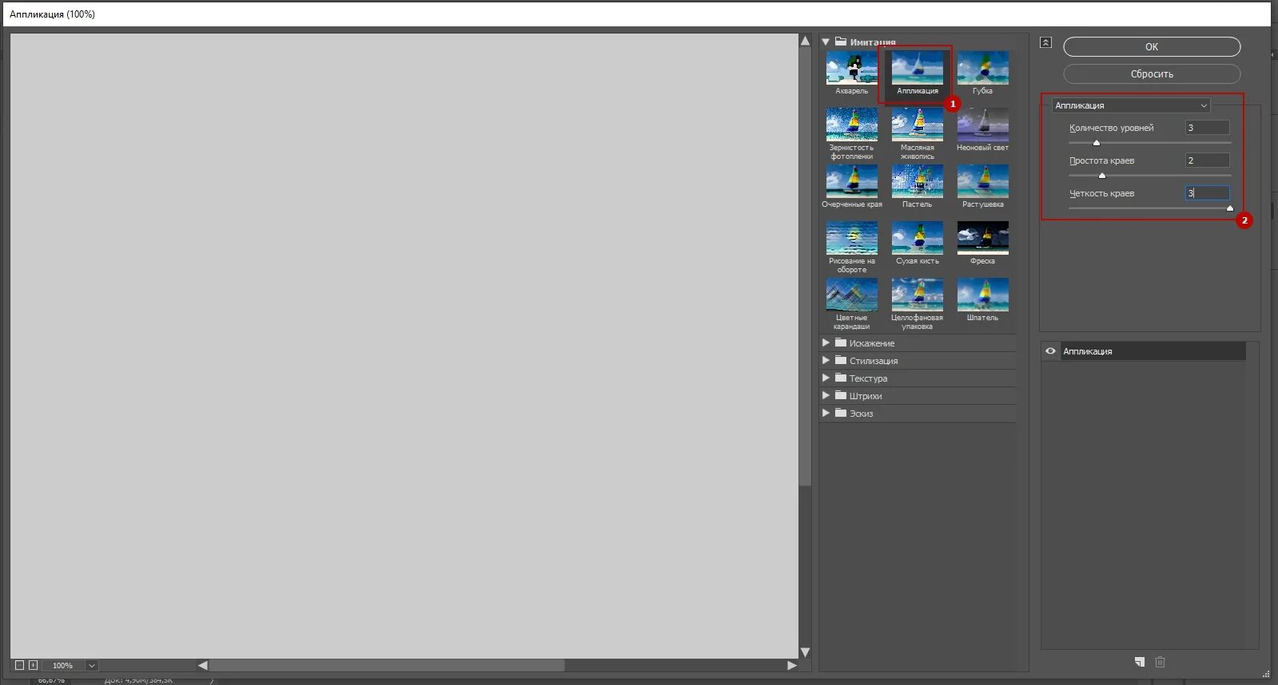Click the preview vertical scrollbar down arrow
The height and width of the screenshot is (685, 1278).
tap(805, 652)
